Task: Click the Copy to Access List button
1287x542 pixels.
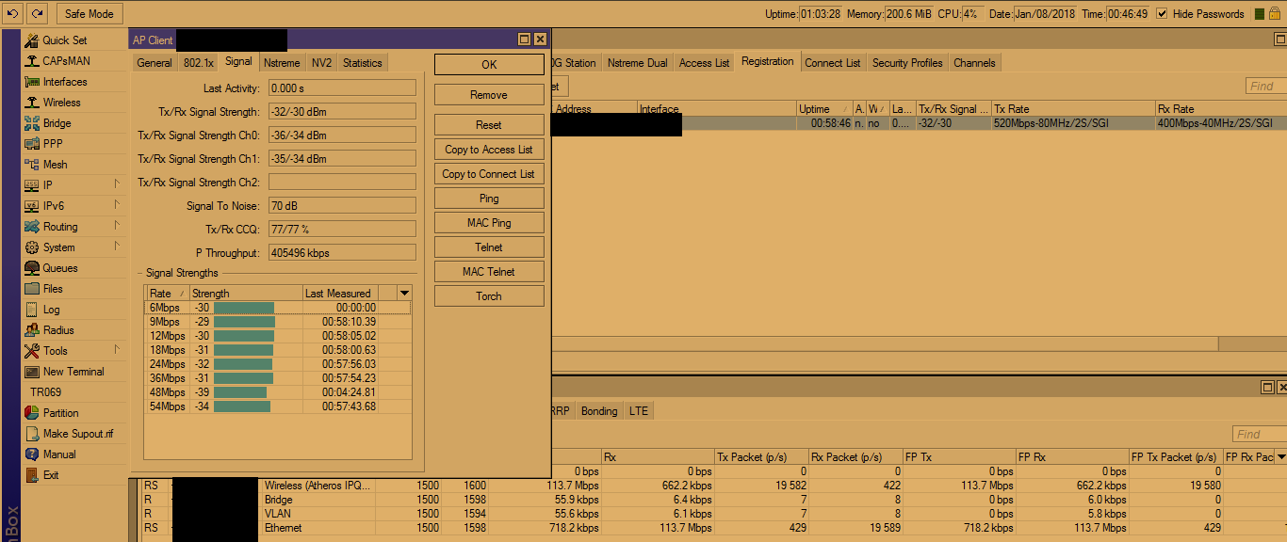Action: point(488,150)
